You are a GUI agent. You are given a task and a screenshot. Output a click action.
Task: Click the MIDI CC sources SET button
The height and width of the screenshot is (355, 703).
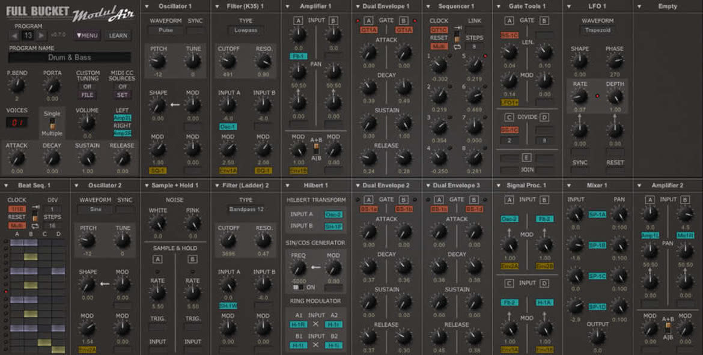pyautogui.click(x=122, y=95)
